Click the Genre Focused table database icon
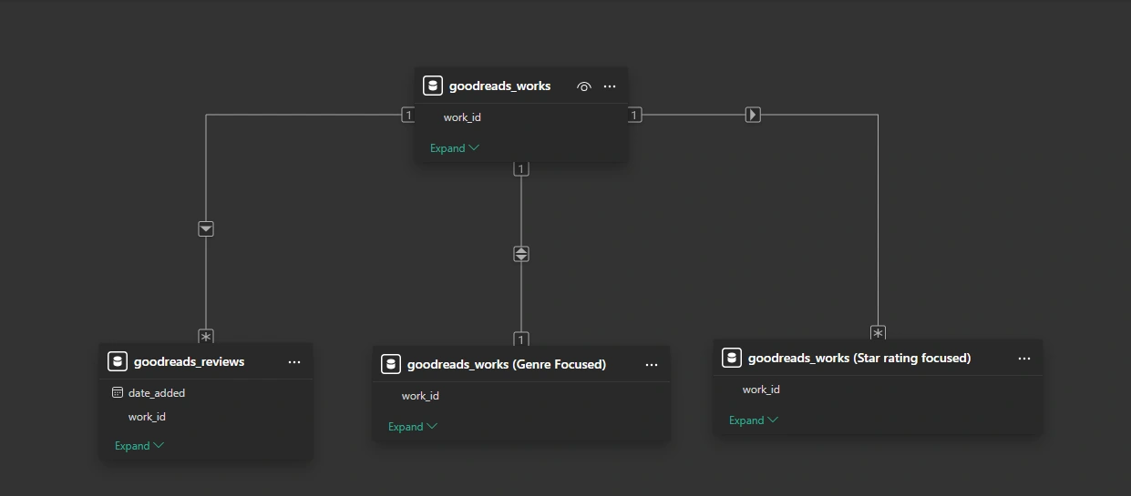Viewport: 1131px width, 496px height. coord(391,364)
